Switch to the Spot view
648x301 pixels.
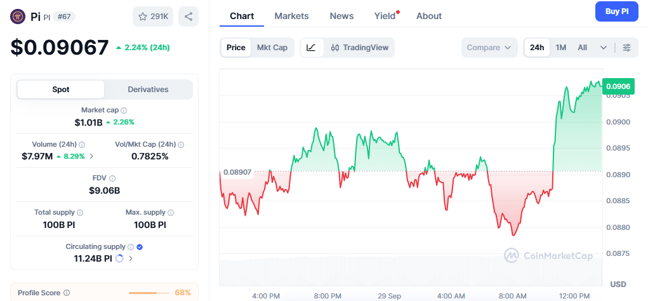tap(61, 90)
